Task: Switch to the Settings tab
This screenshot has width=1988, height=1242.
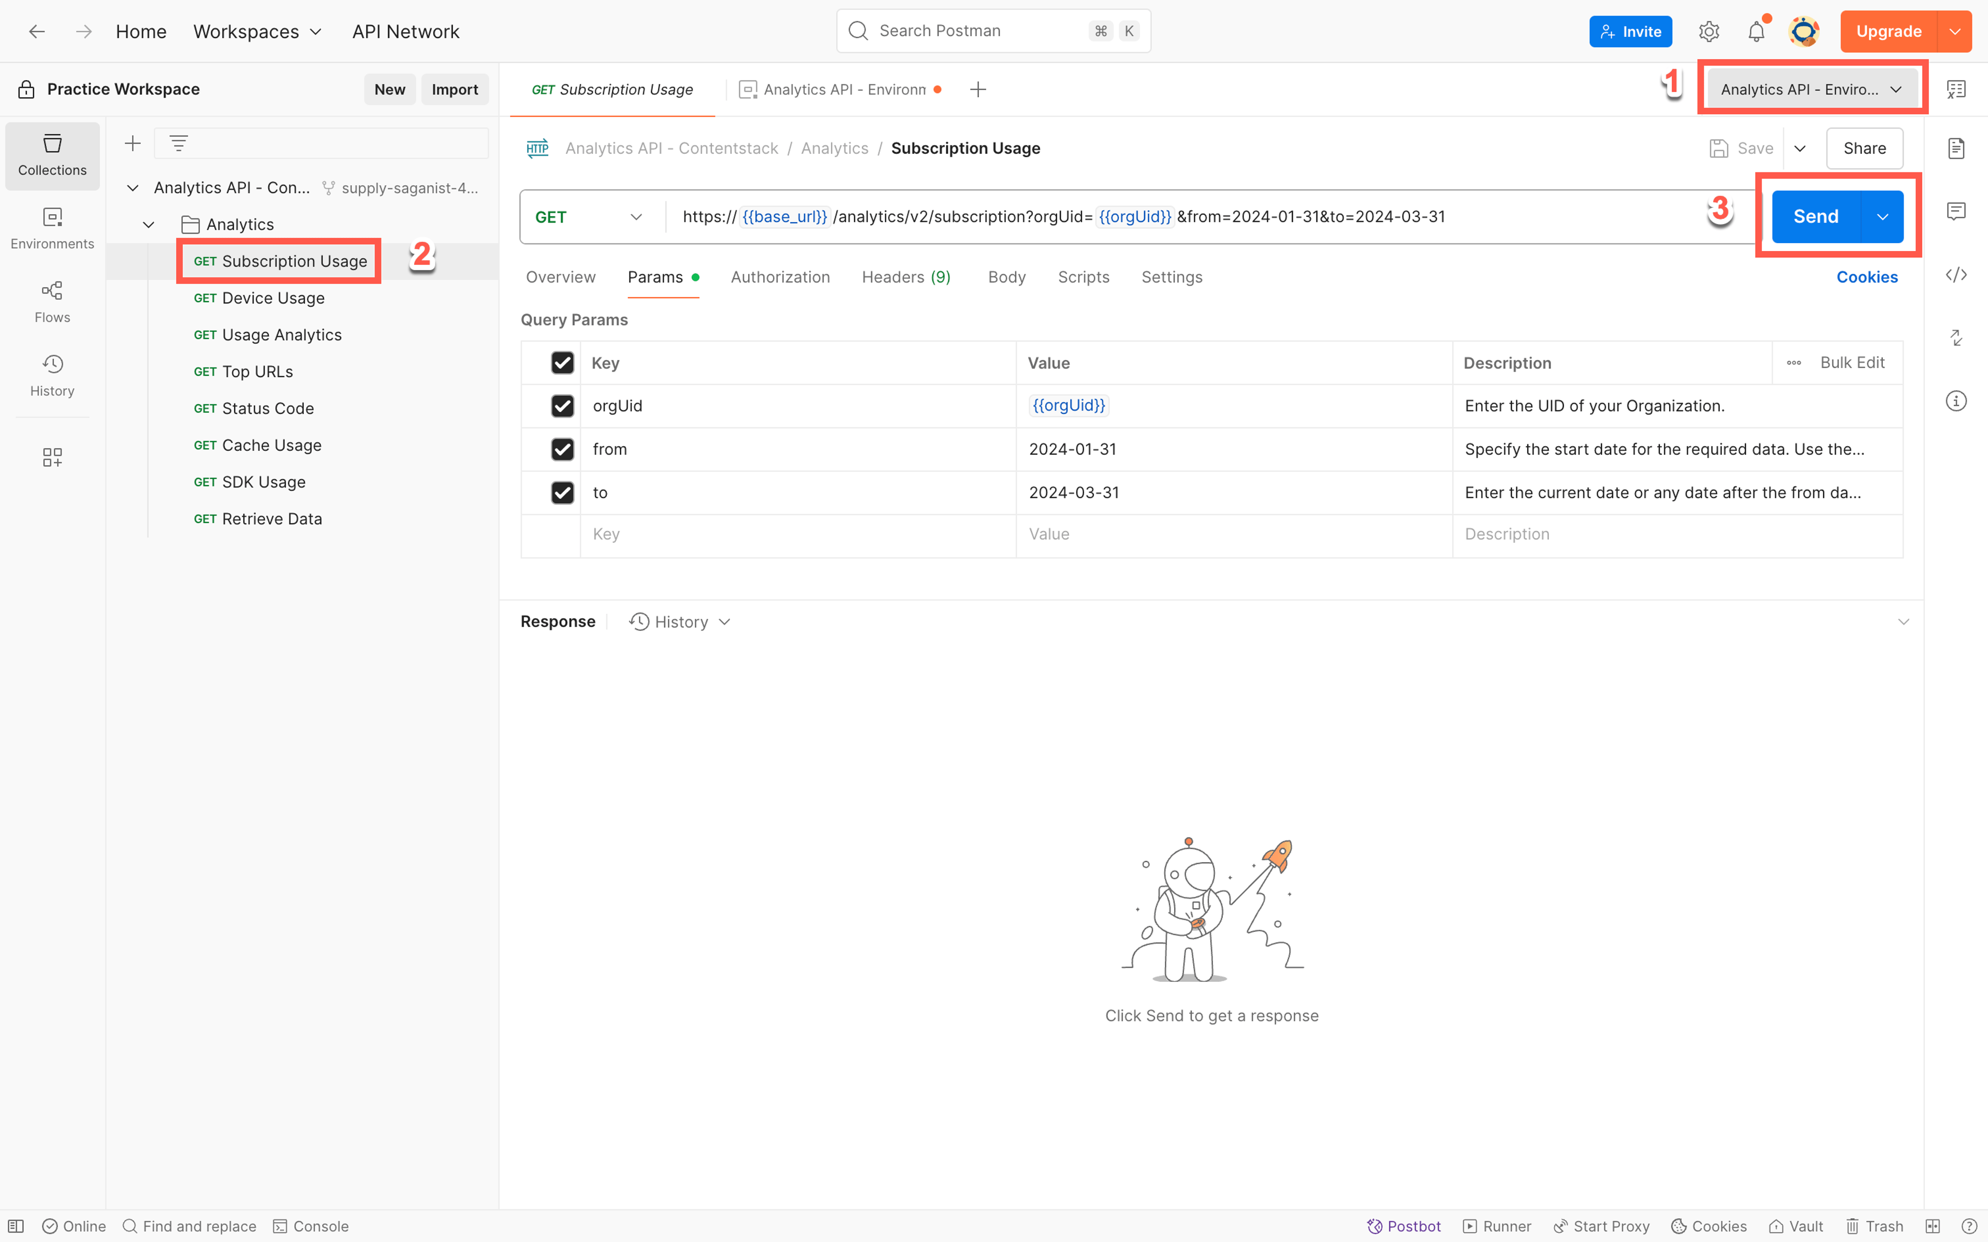Action: (1172, 277)
